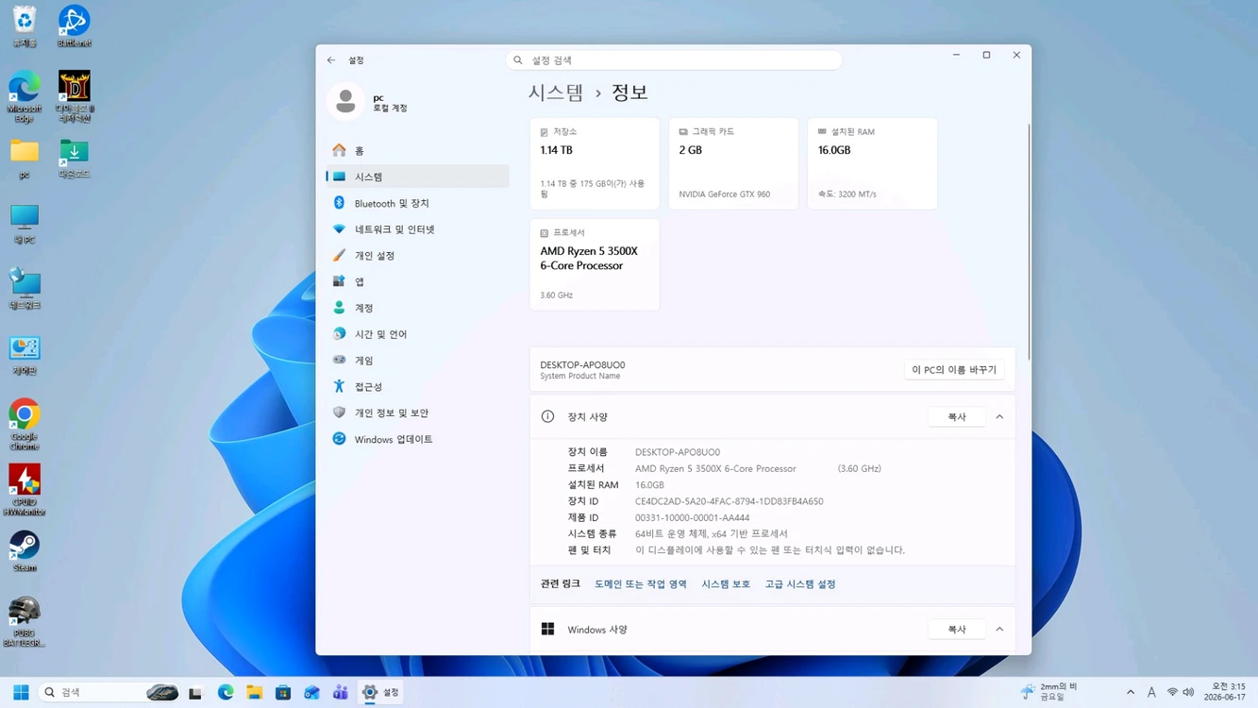Open Microsoft Store from the taskbar
Viewport: 1258px width, 708px height.
point(283,693)
